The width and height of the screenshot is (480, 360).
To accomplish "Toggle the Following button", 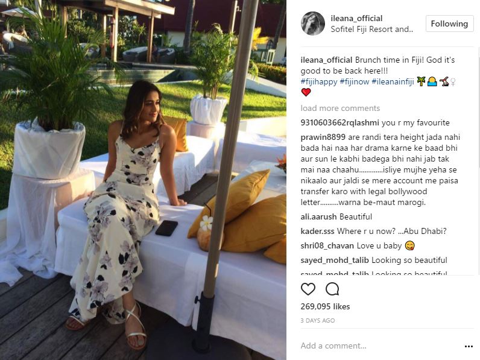I will [449, 24].
